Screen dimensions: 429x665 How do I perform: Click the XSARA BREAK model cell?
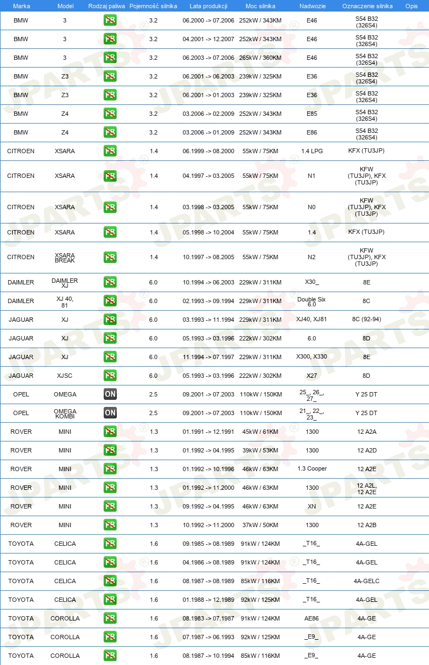65,258
